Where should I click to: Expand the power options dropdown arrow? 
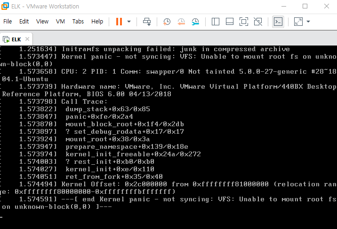click(x=129, y=22)
